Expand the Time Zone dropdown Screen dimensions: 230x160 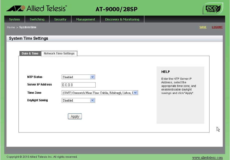pyautogui.click(x=100, y=93)
